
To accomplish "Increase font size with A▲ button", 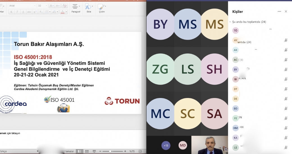I will pyautogui.click(x=52, y=6).
